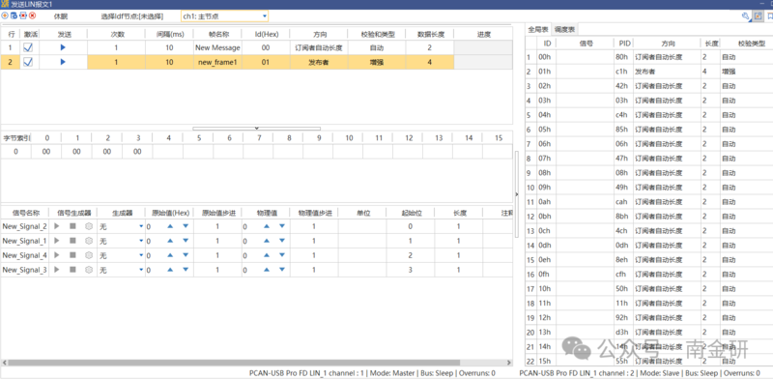Click the side-panel collapse arrow beside the ID table
This screenshot has width=773, height=380.
coord(517,194)
